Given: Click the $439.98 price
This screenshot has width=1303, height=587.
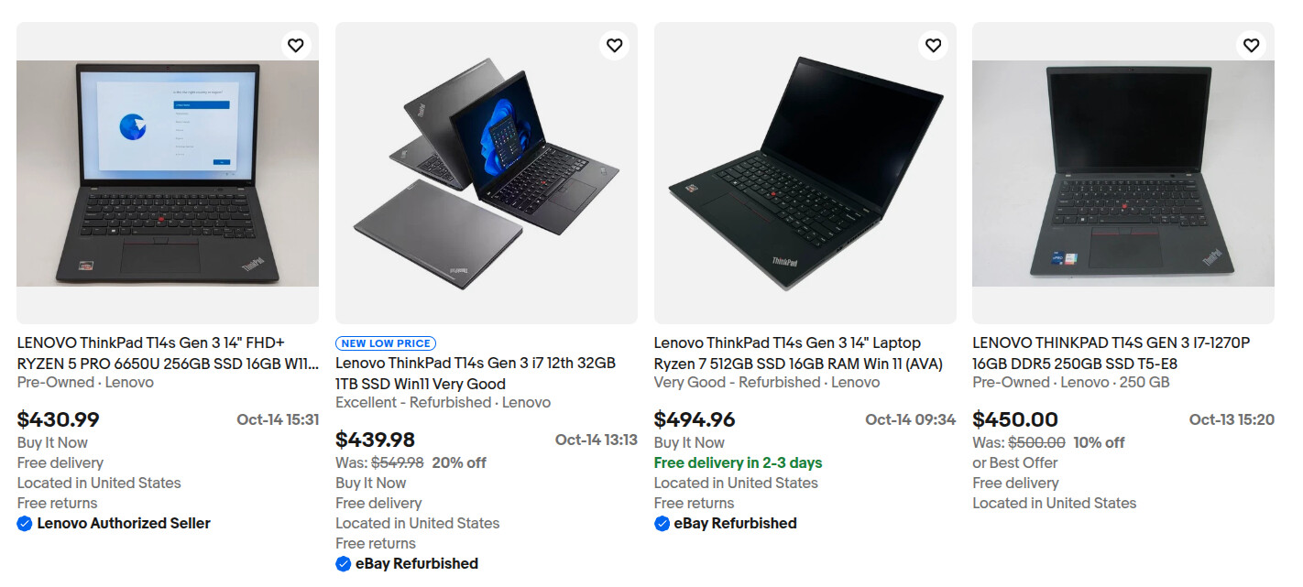Looking at the screenshot, I should [376, 440].
